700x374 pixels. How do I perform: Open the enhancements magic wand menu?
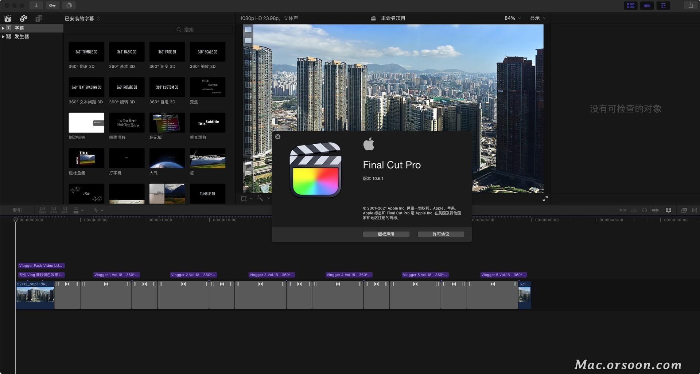tap(269, 198)
